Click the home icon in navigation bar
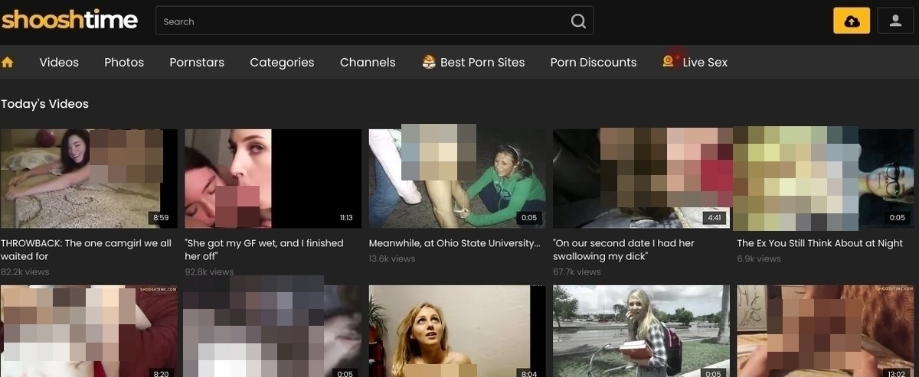Image resolution: width=919 pixels, height=377 pixels. click(8, 62)
